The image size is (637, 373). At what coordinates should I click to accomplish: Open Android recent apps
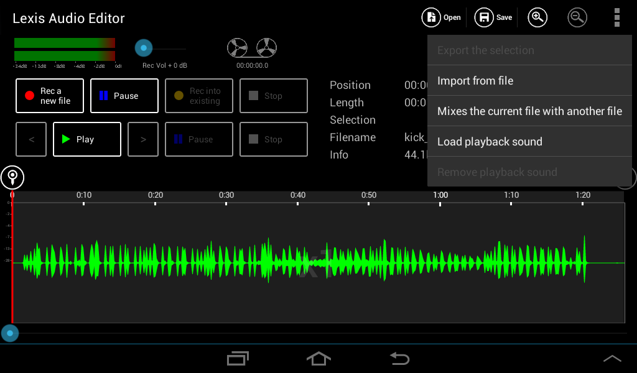[x=238, y=358]
